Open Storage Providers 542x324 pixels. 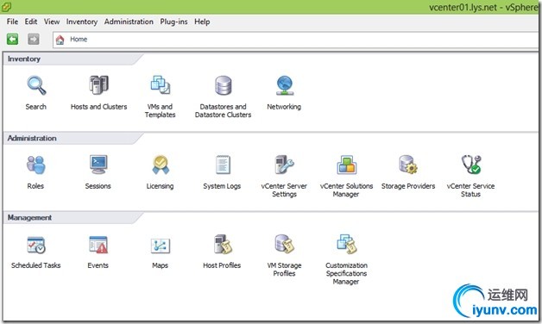click(408, 165)
